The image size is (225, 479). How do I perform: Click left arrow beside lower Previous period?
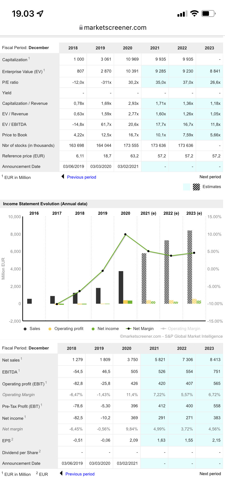pos(61,474)
